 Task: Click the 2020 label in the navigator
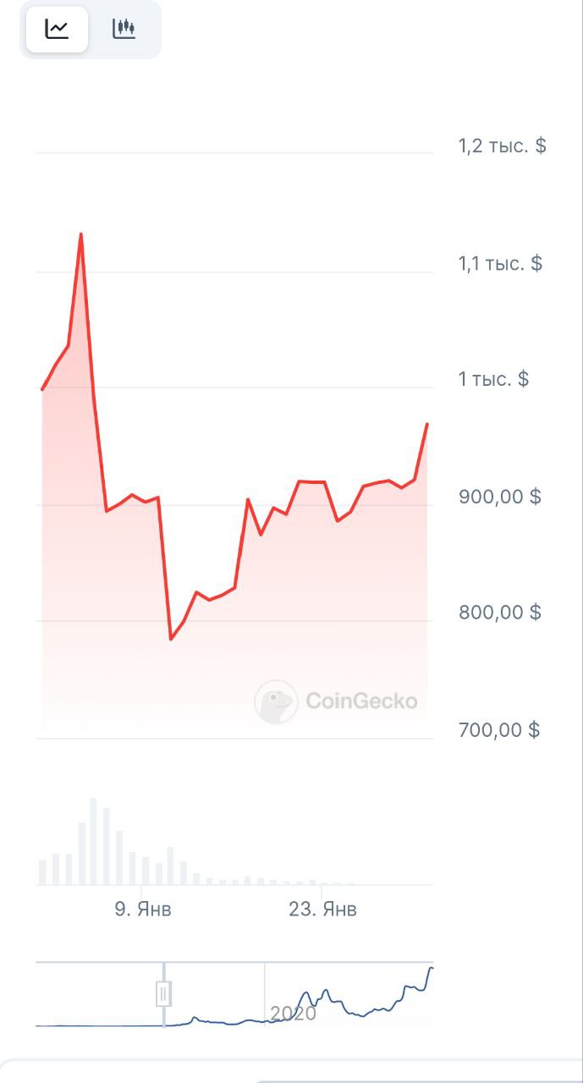pos(293,1013)
